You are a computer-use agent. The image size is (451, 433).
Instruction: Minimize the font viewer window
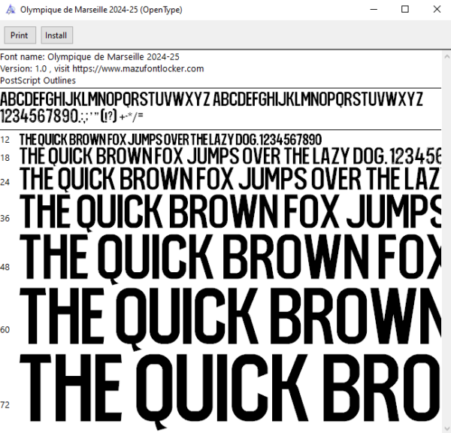coord(374,10)
